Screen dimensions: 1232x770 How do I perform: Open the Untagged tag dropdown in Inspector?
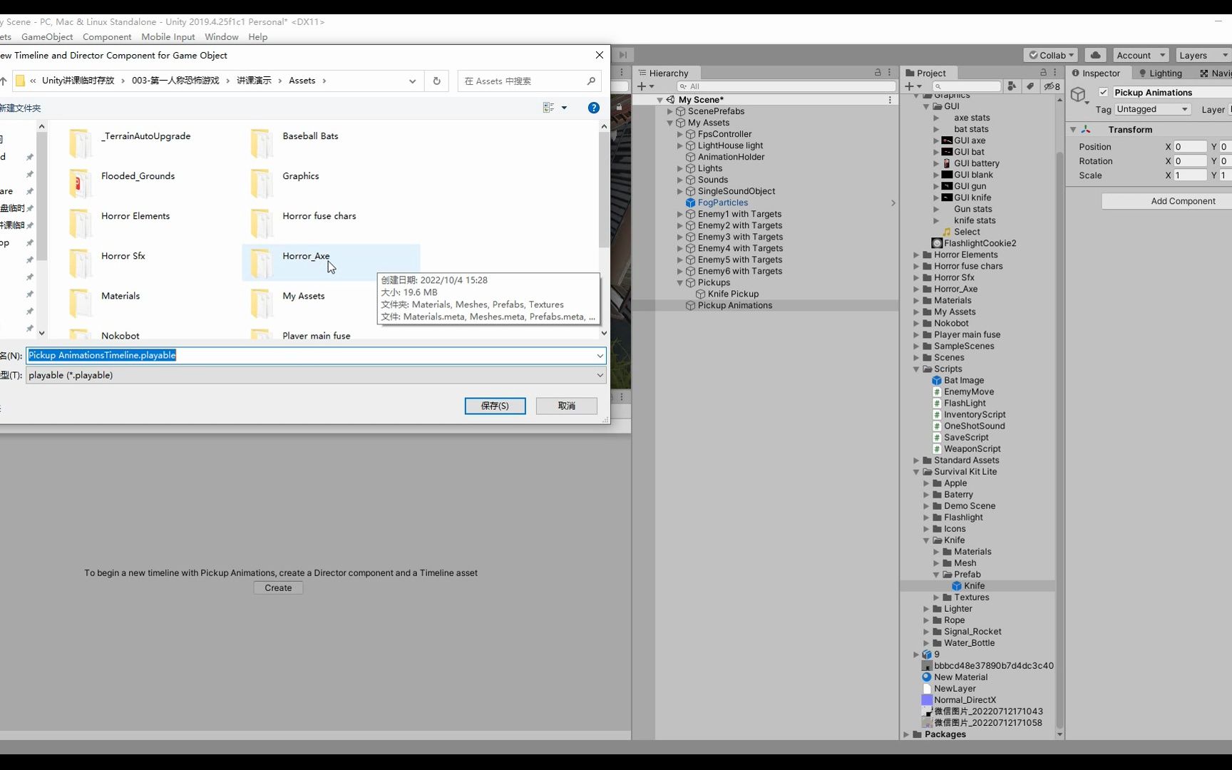(x=1152, y=109)
